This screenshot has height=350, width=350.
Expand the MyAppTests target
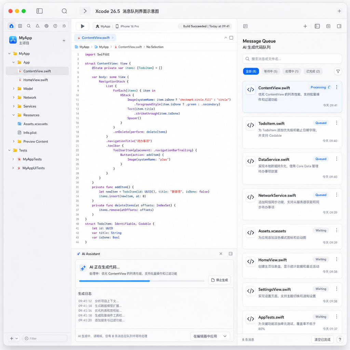click(13, 159)
